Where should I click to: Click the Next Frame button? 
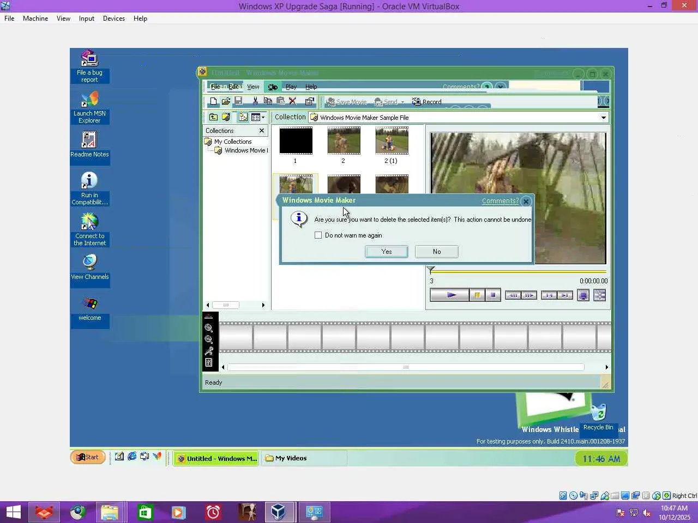tap(529, 295)
